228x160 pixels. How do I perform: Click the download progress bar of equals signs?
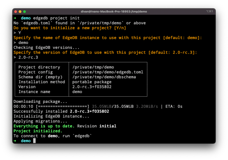62,107
